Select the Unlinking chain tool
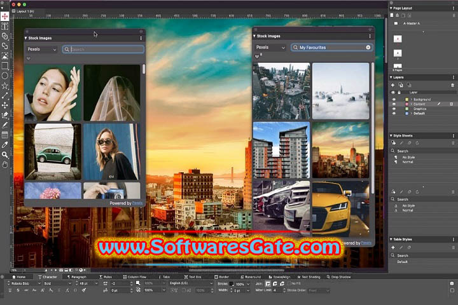Screen dimensions: 458x305 (4, 46)
